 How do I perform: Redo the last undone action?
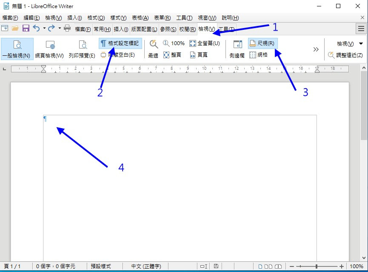tap(51, 28)
